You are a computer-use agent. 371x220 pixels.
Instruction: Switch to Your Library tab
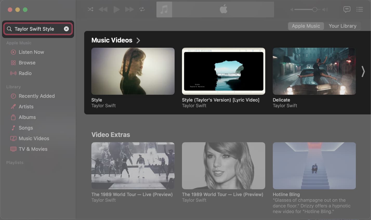click(x=342, y=26)
